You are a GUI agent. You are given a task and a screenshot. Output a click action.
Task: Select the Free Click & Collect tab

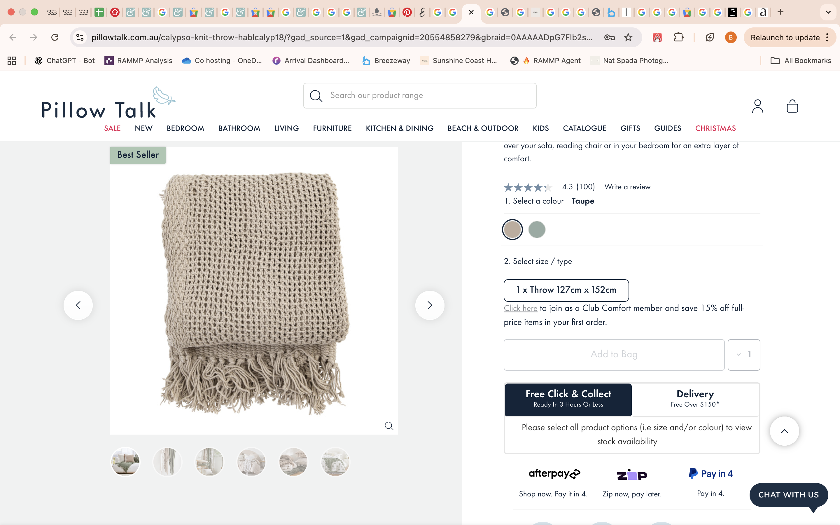[568, 399]
